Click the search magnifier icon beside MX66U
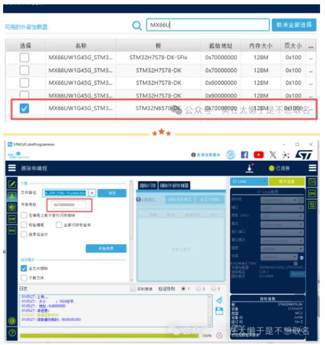This screenshot has width=325, height=345. tap(137, 26)
